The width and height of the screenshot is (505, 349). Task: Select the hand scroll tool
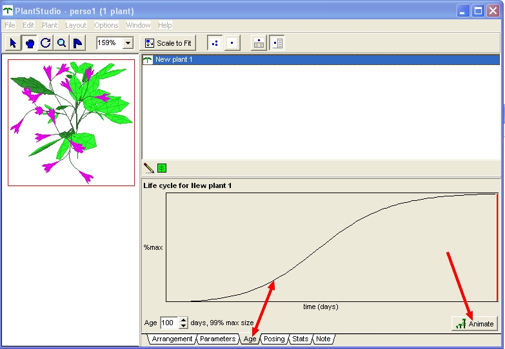(x=30, y=42)
